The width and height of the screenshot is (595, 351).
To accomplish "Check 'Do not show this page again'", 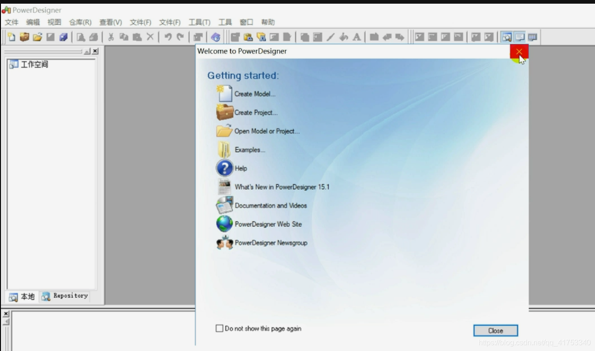I will [x=219, y=328].
